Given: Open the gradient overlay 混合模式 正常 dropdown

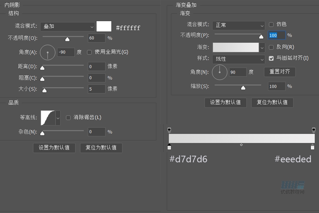Looking at the screenshot, I should [238, 25].
